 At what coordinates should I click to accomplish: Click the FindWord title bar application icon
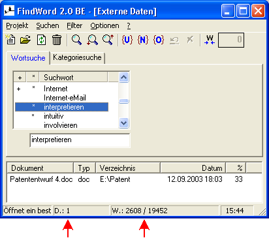pos(9,10)
